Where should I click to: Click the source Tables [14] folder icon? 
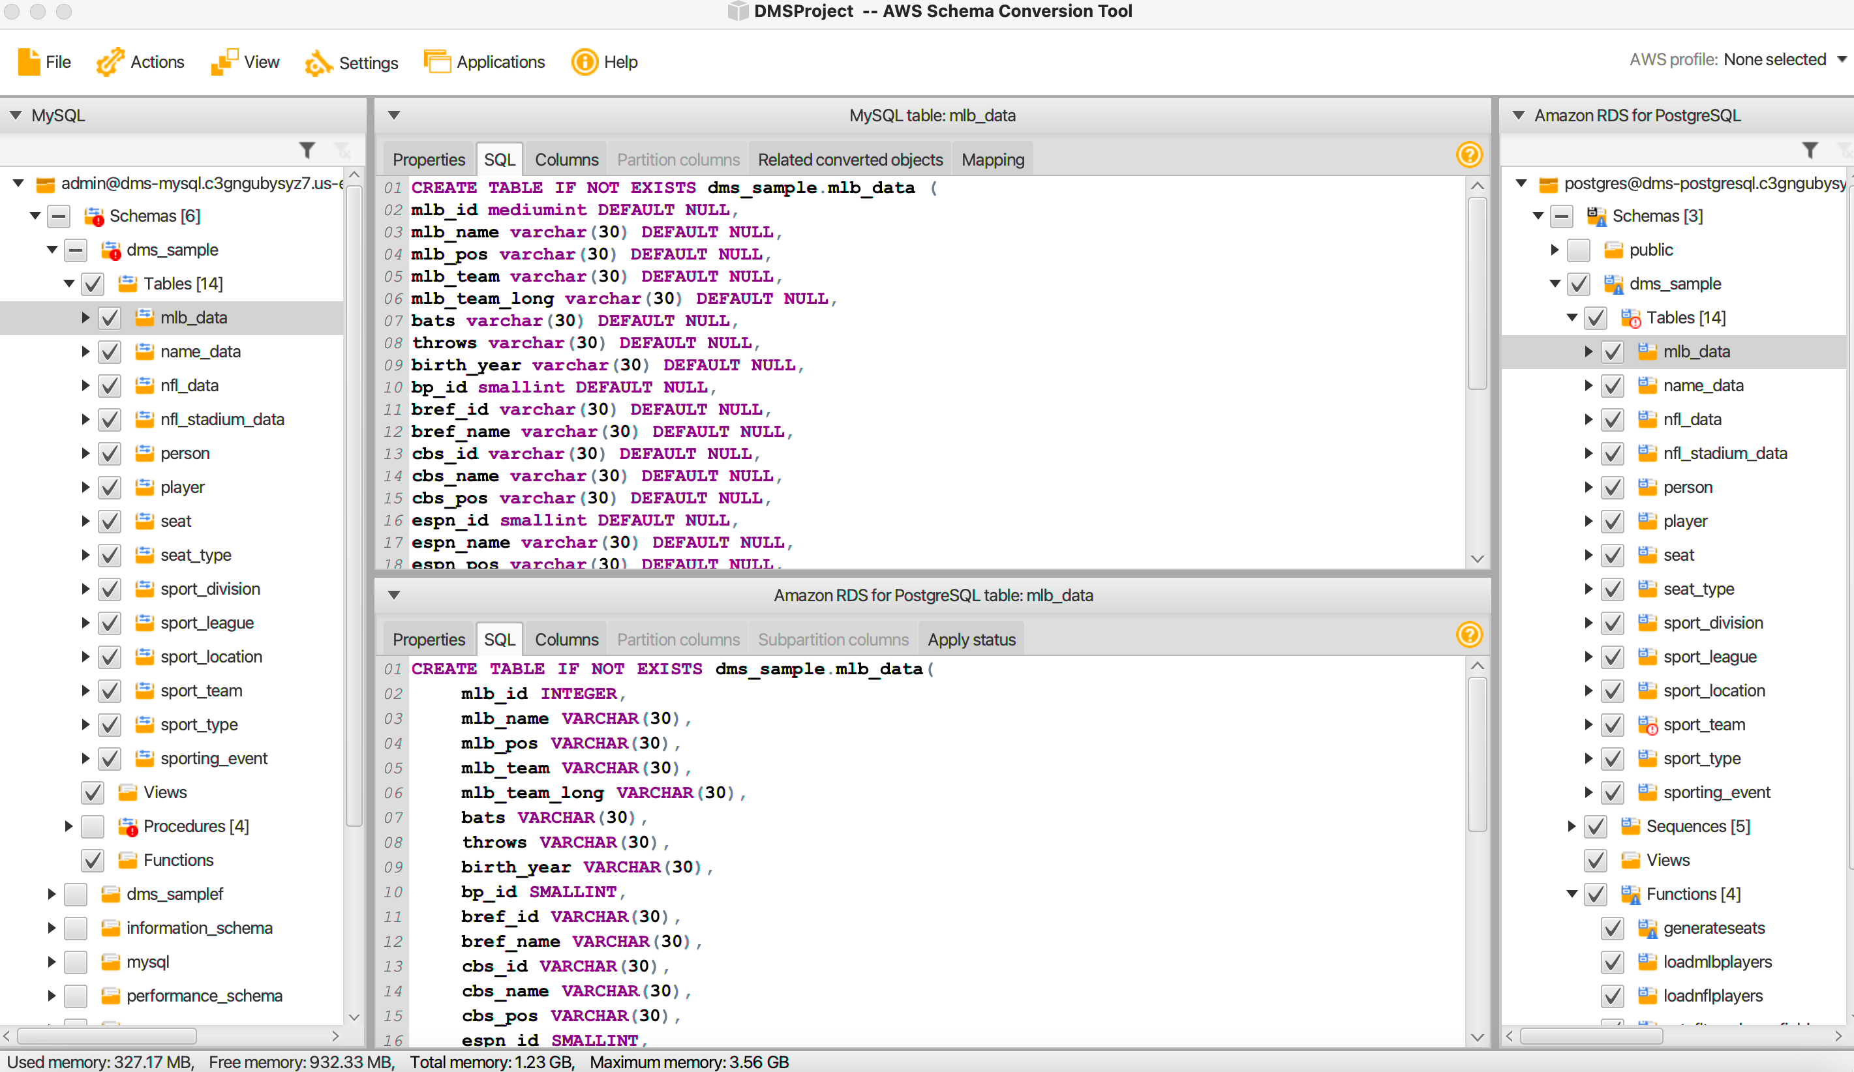127,284
